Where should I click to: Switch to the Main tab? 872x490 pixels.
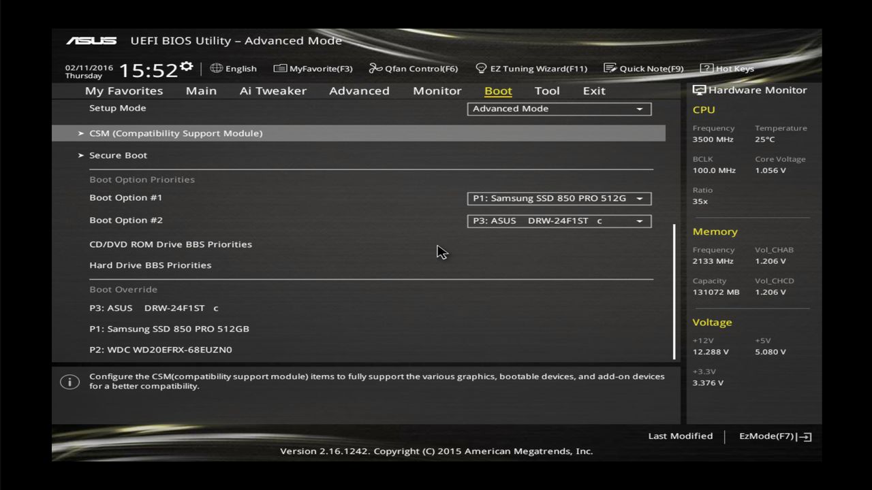[x=201, y=91]
